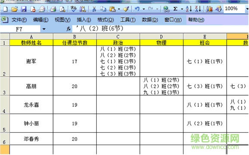Select the 教师姓名 header cell

coord(31,43)
